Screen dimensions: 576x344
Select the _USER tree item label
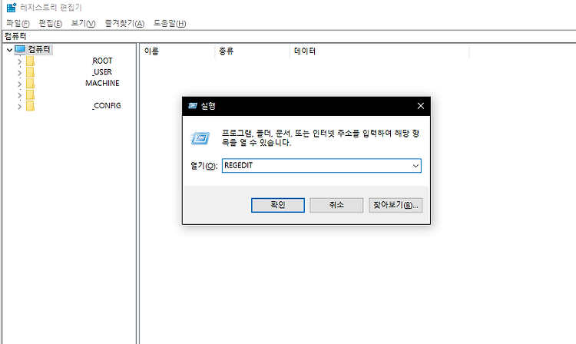pyautogui.click(x=102, y=72)
